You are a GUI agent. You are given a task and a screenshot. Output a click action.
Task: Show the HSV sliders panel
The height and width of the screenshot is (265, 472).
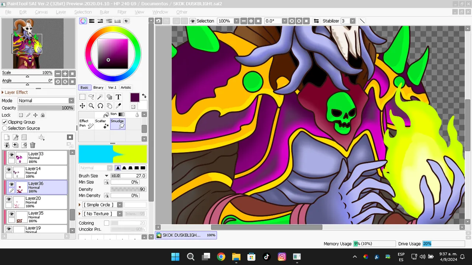tap(100, 21)
